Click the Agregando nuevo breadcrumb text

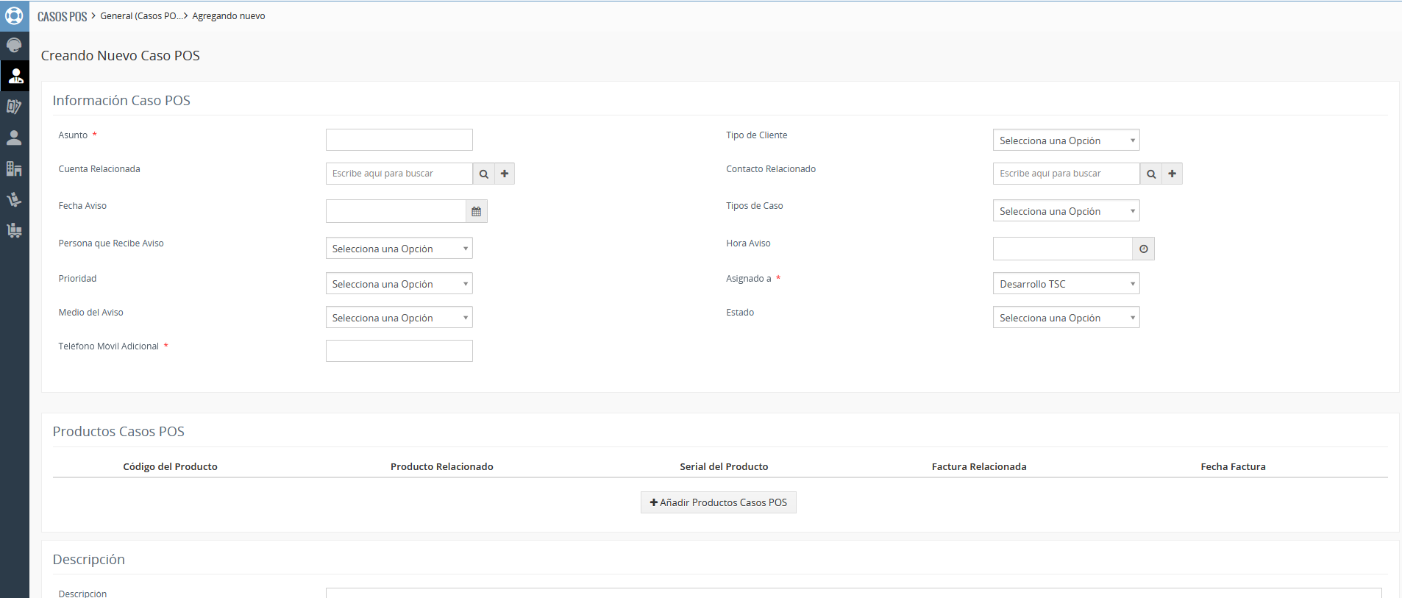point(228,16)
